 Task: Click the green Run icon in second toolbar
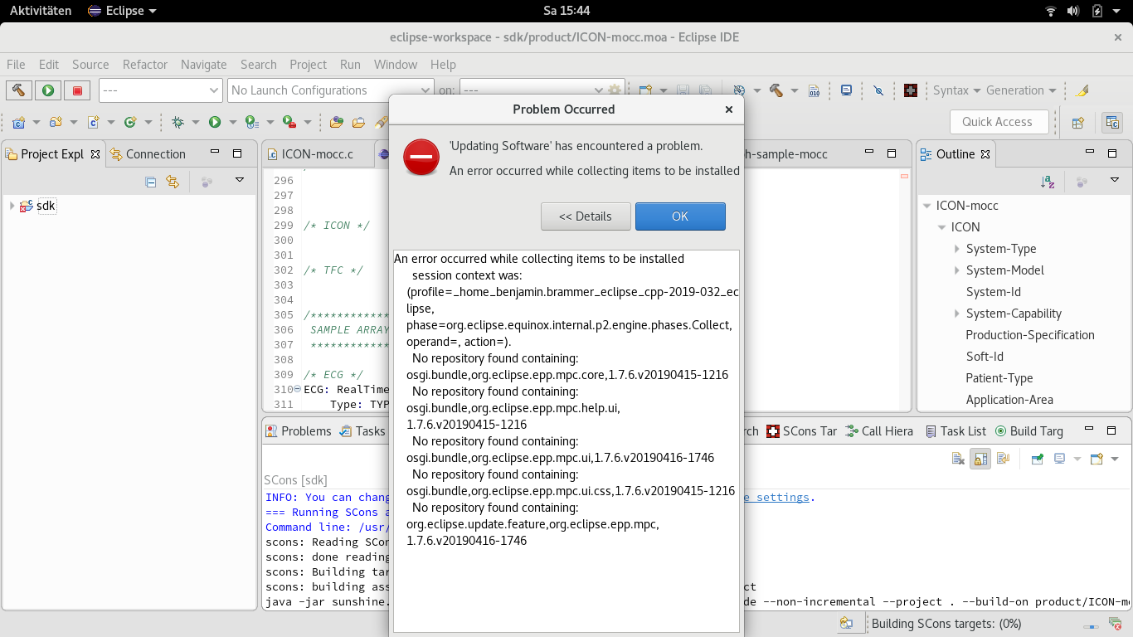(215, 122)
